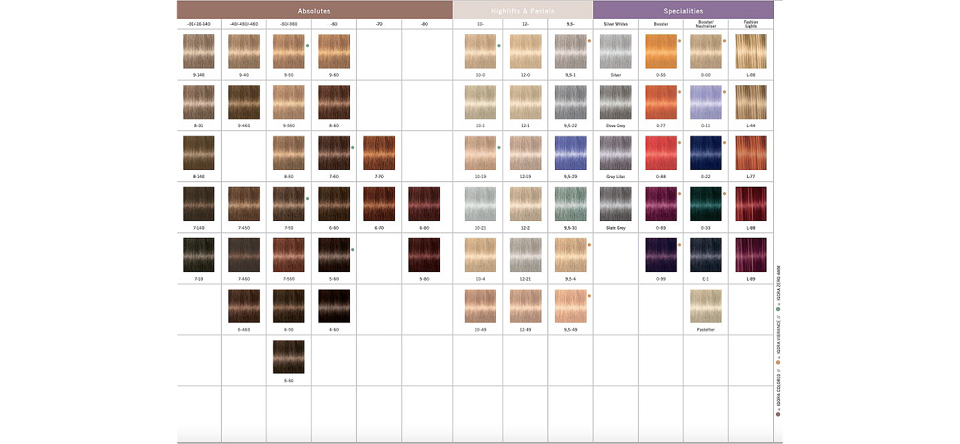This screenshot has width=960, height=444.
Task: Click the green dot beside swatch 9-50
Action: [308, 46]
